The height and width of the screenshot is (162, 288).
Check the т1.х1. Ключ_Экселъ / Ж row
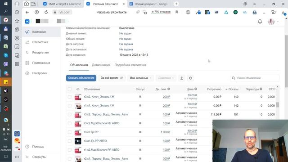[70, 106]
